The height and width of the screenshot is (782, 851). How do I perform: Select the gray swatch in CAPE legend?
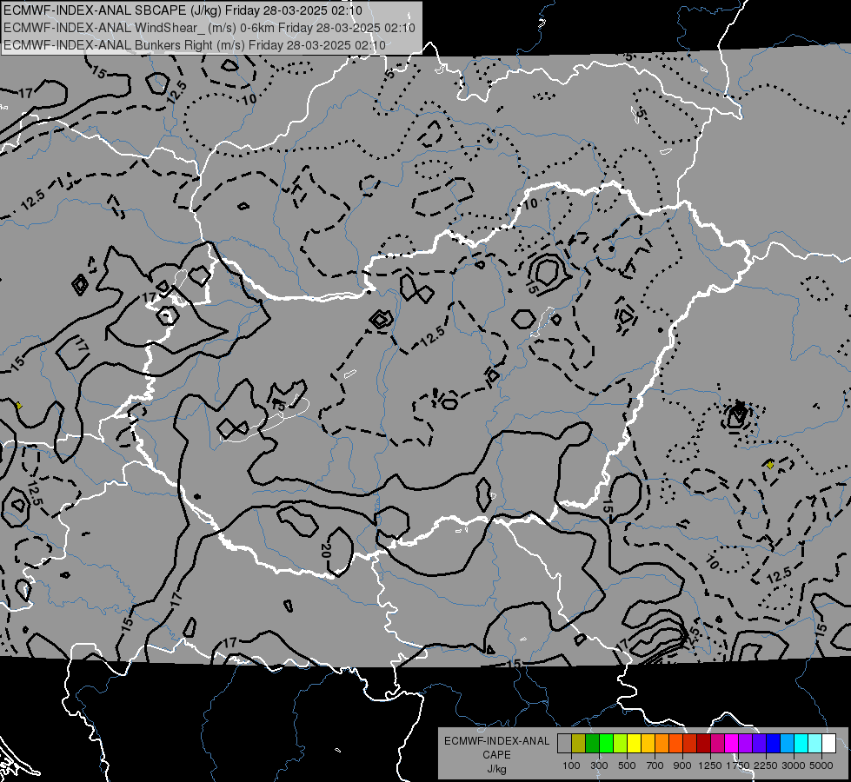(x=564, y=743)
